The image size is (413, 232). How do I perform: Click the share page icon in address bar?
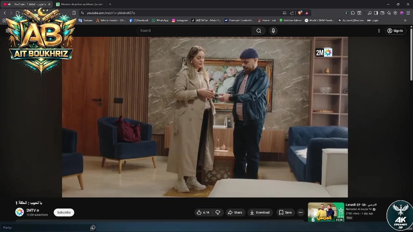pos(292,13)
